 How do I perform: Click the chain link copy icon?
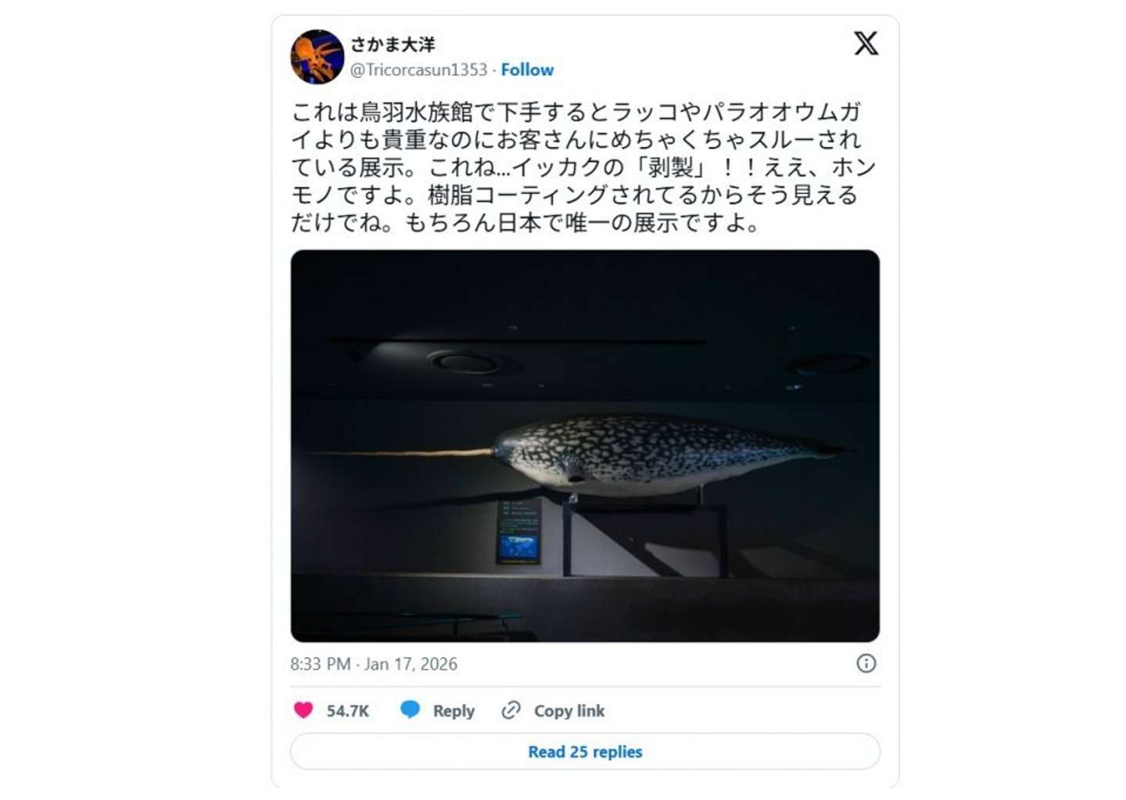tap(511, 710)
